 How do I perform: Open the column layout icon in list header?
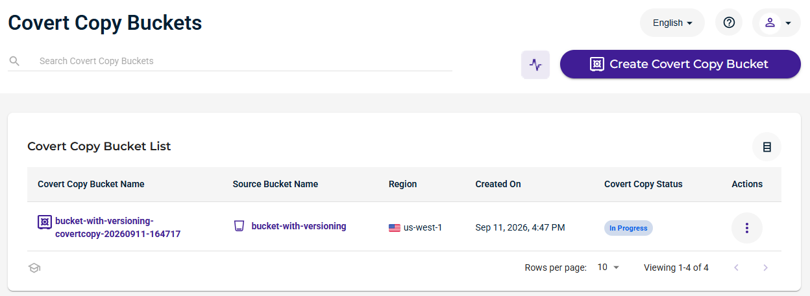[767, 147]
